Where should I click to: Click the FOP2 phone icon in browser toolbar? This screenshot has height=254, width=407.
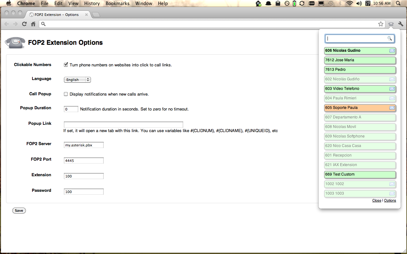(x=391, y=24)
